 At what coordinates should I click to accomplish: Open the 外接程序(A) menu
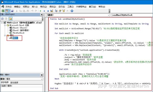81,7
